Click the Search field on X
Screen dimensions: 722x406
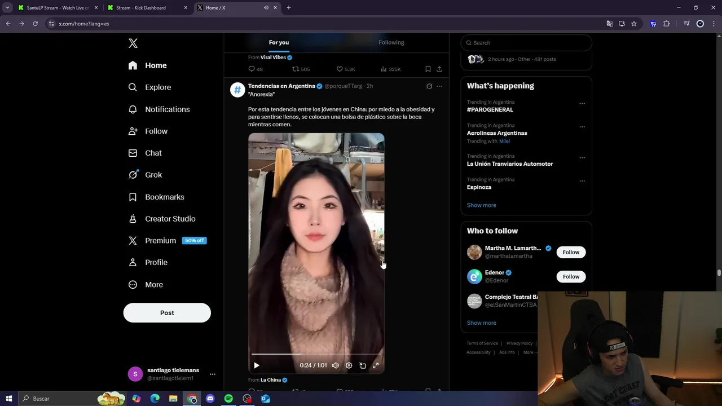point(526,43)
